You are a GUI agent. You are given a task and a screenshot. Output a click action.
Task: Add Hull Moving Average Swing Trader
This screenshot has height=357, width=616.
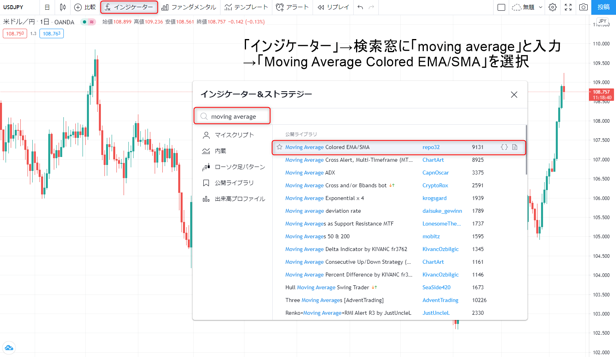tap(327, 287)
